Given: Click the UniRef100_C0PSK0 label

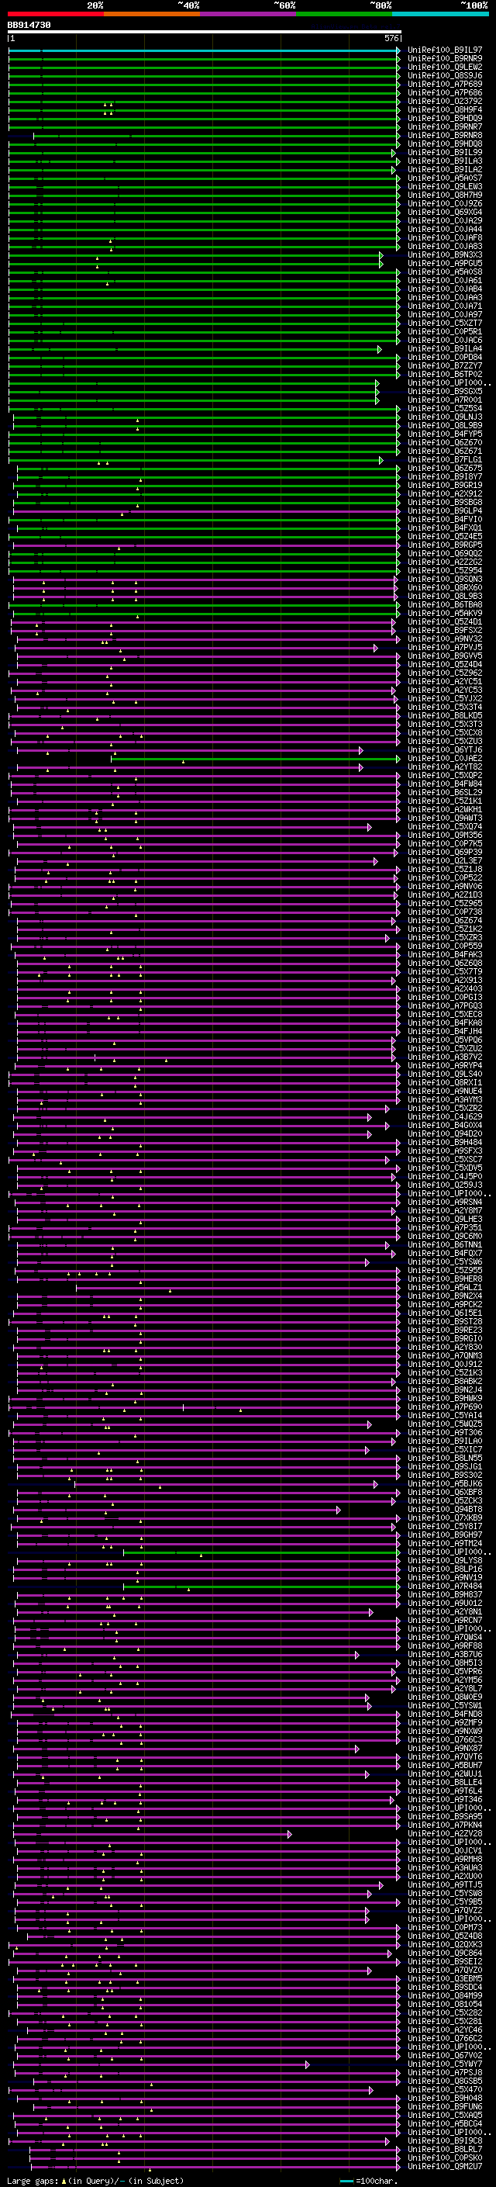Looking at the screenshot, I should [445, 2158].
